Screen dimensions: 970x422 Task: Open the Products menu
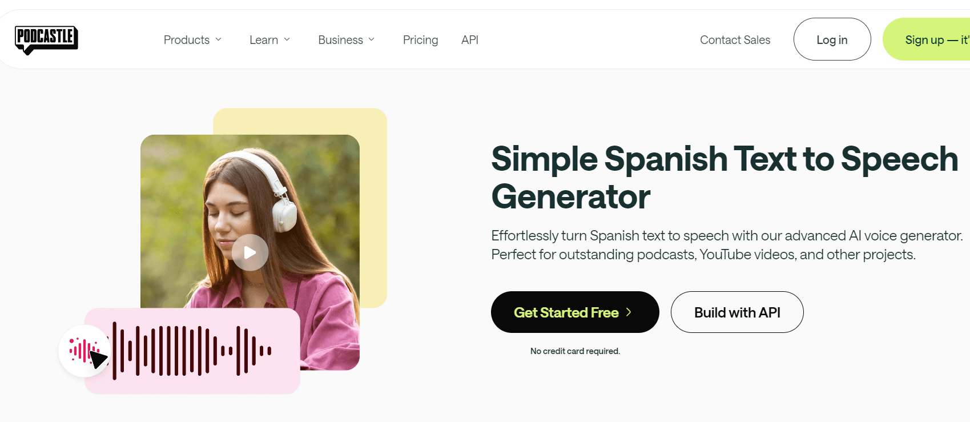point(192,40)
